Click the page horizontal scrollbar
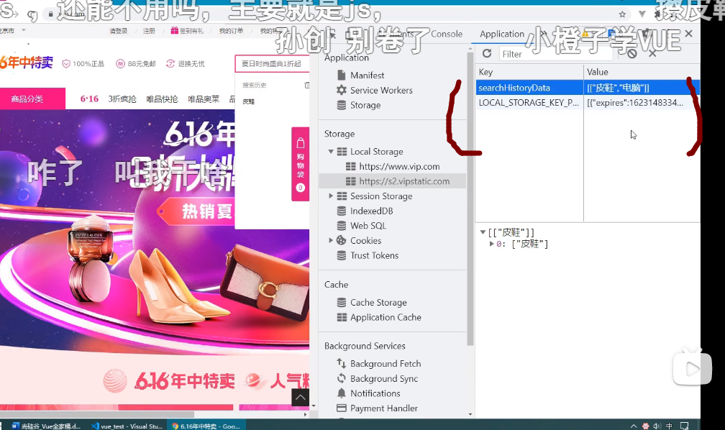The image size is (725, 430). coord(97,414)
